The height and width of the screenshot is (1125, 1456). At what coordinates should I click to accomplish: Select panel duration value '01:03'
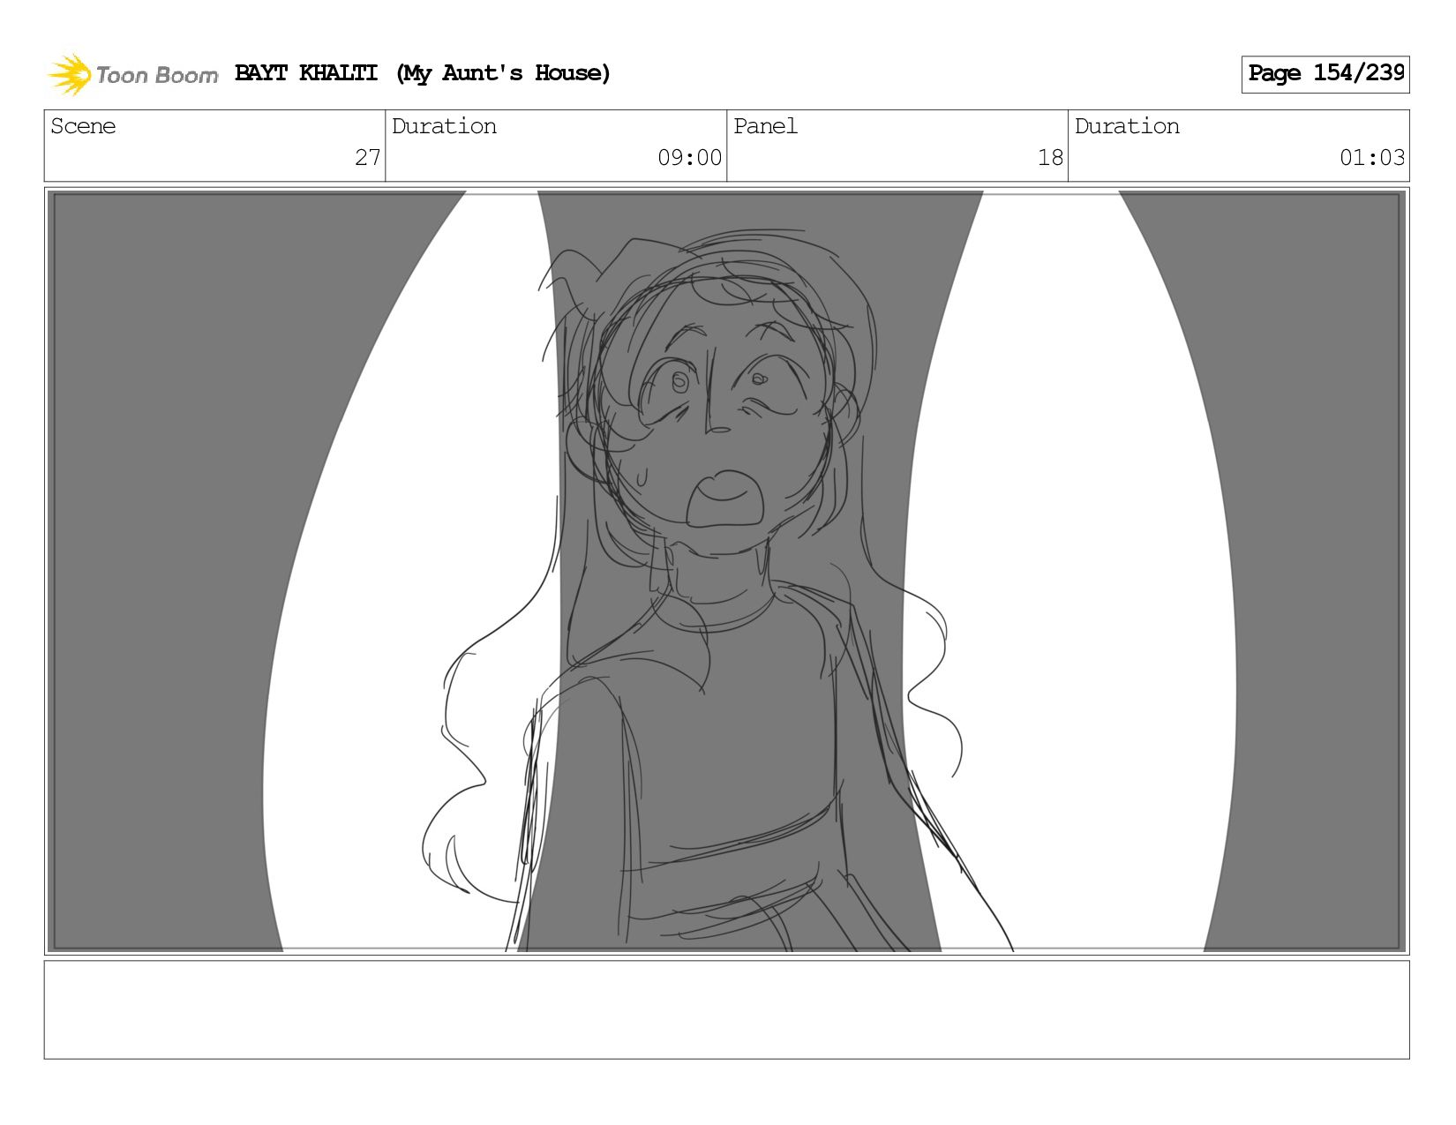point(1372,158)
